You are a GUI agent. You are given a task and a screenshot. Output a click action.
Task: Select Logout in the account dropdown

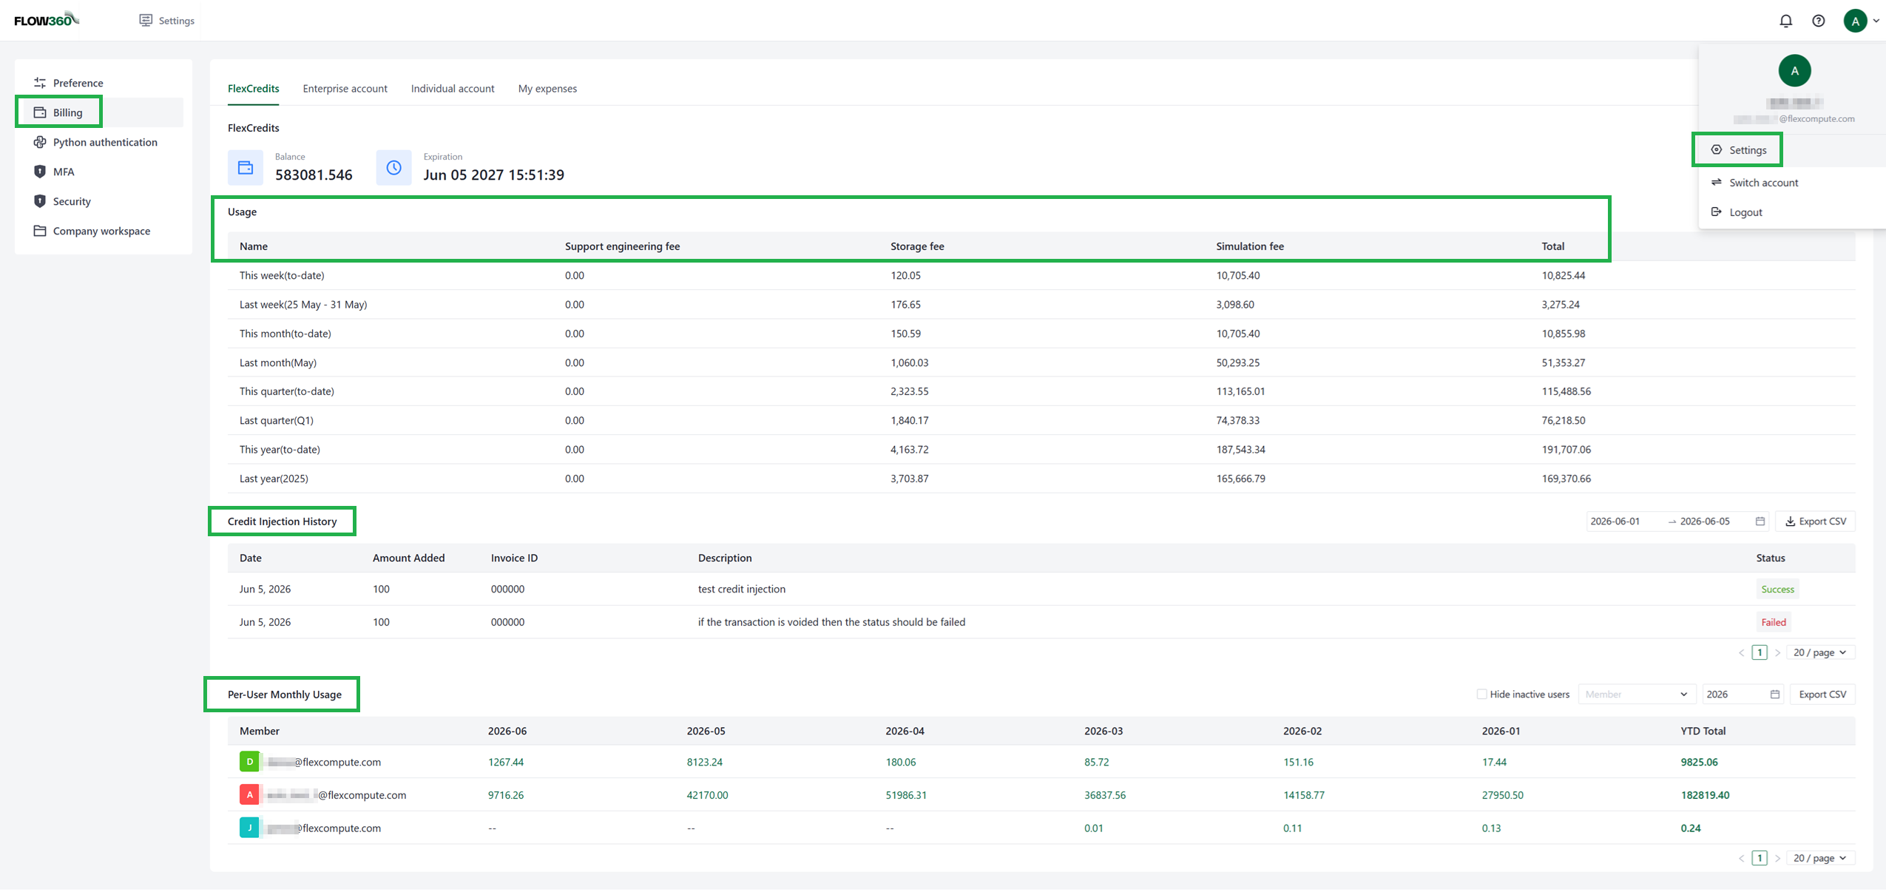tap(1792, 212)
